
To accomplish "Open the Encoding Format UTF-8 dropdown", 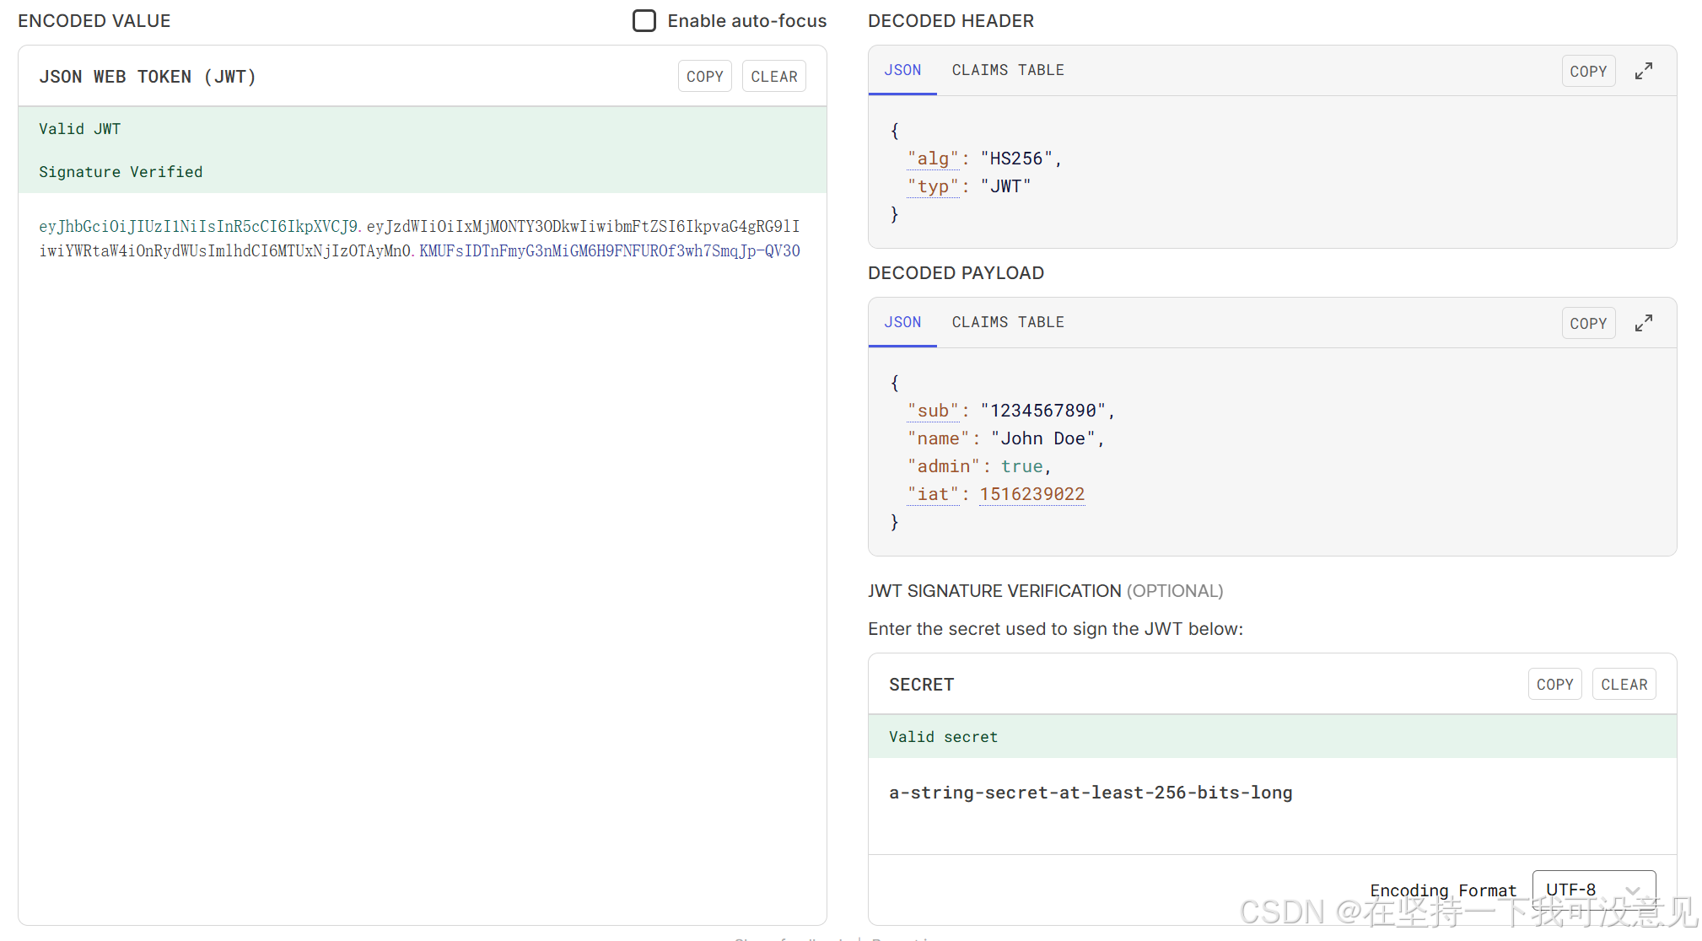I will (1592, 890).
